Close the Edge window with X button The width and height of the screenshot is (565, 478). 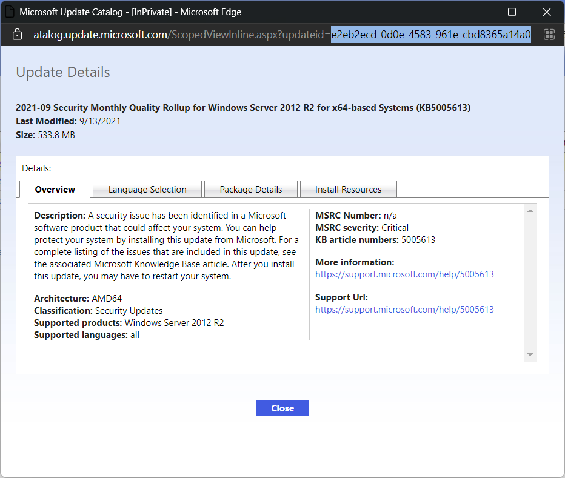click(x=547, y=12)
